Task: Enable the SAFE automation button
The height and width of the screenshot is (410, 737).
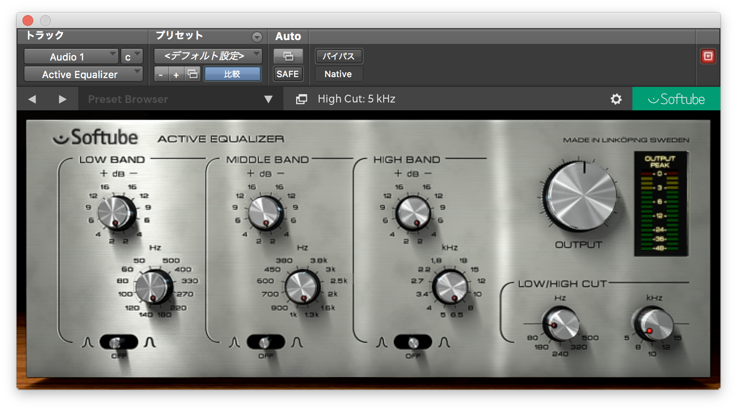Action: 288,74
